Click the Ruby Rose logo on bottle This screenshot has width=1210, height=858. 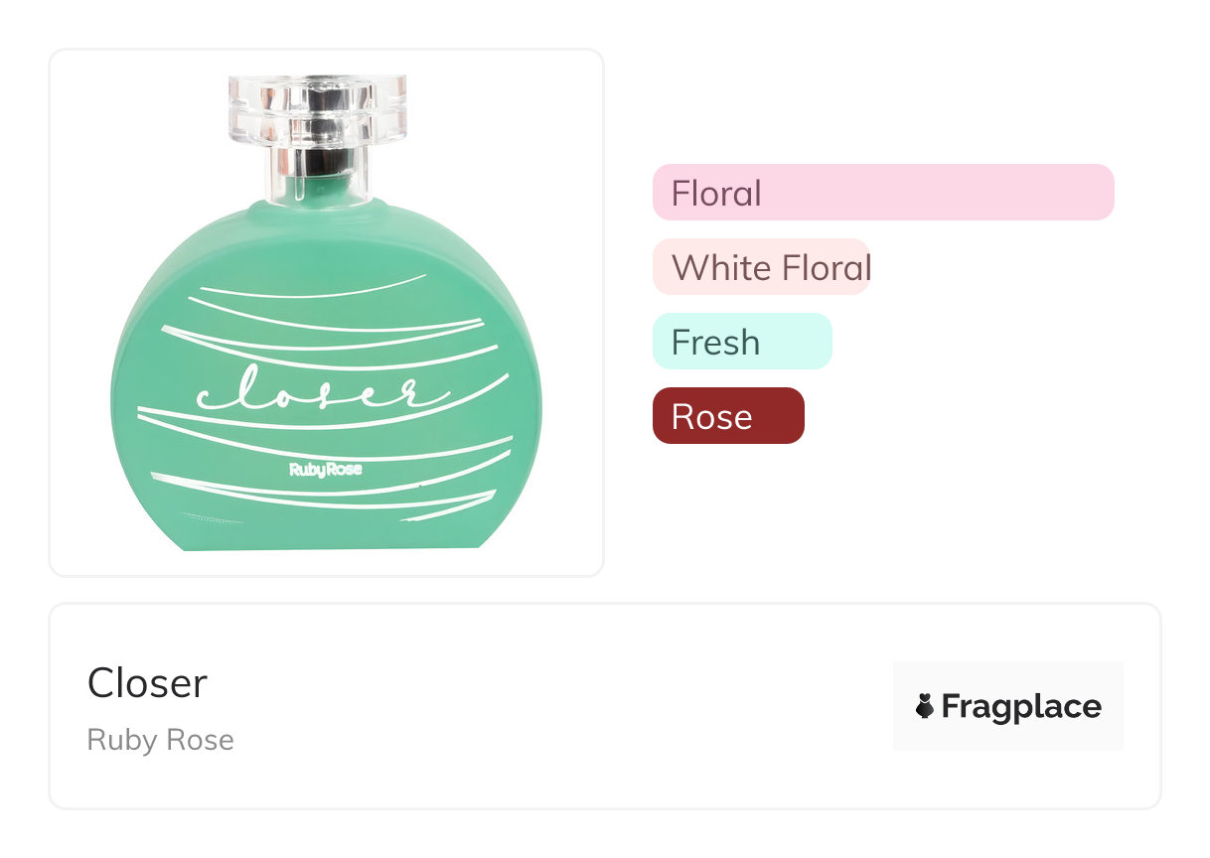(325, 469)
